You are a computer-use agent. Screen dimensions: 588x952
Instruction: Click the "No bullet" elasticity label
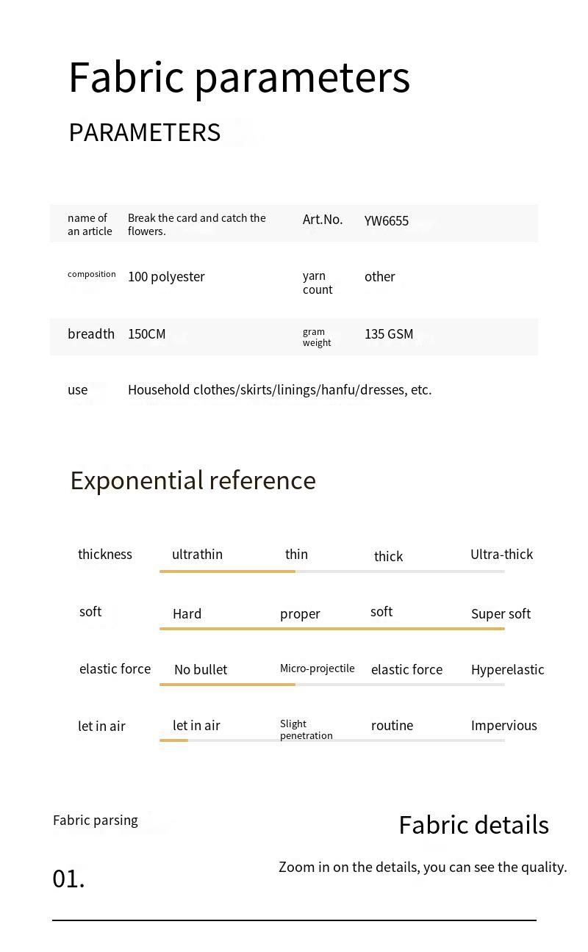201,670
